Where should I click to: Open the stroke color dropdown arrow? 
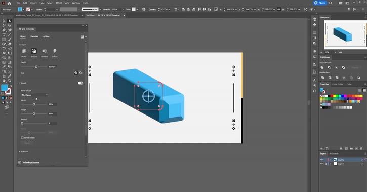pos(32,9)
